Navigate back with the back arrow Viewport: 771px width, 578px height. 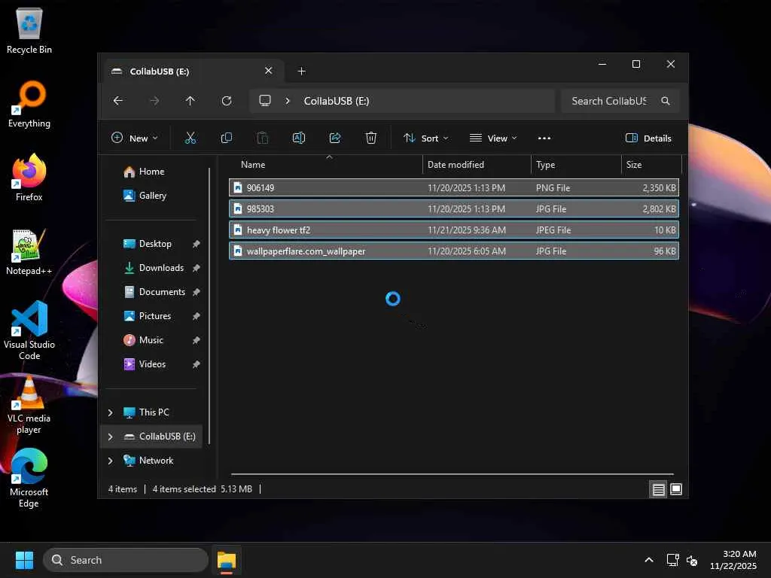pos(118,101)
